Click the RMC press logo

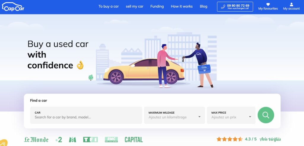pyautogui.click(x=111, y=139)
